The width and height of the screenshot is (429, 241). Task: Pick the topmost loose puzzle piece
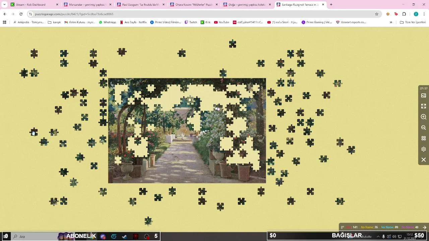pos(233,44)
